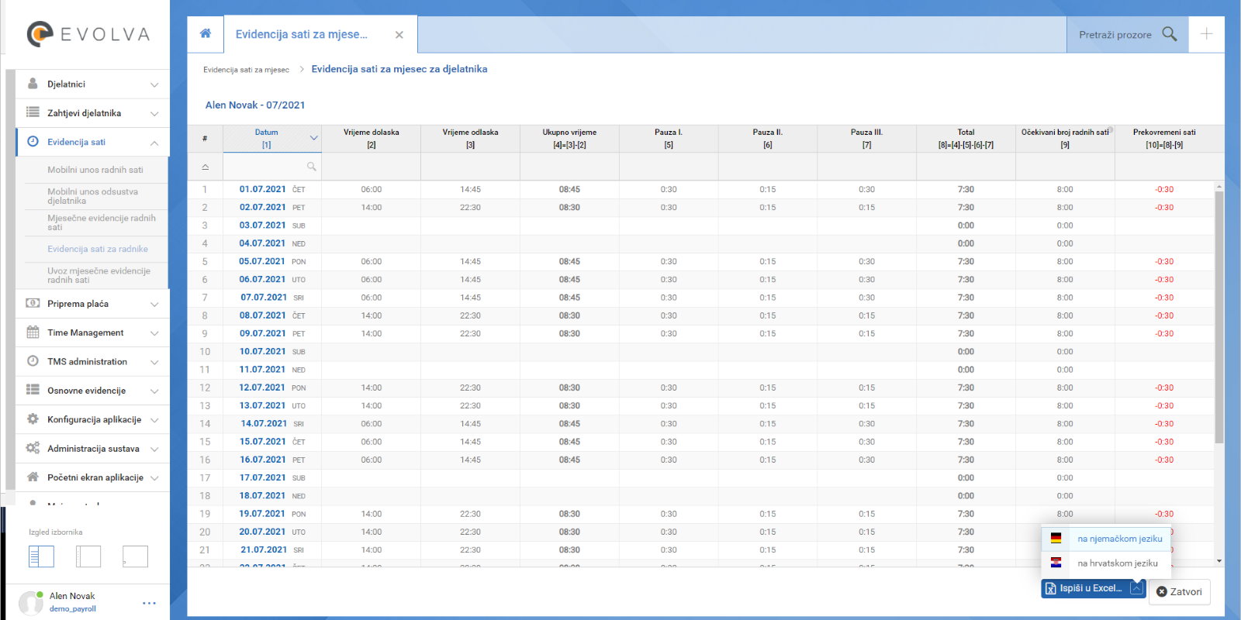Open Uvoz mjesečne evidencije radnih sati

click(99, 275)
